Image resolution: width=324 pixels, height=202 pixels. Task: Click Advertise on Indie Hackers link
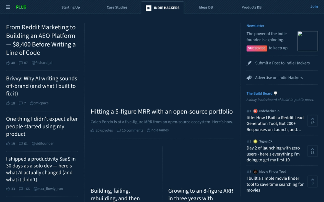click(279, 78)
